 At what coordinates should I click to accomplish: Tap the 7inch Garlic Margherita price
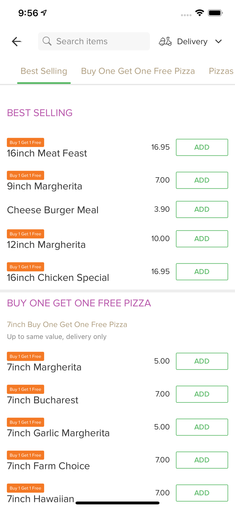click(162, 427)
